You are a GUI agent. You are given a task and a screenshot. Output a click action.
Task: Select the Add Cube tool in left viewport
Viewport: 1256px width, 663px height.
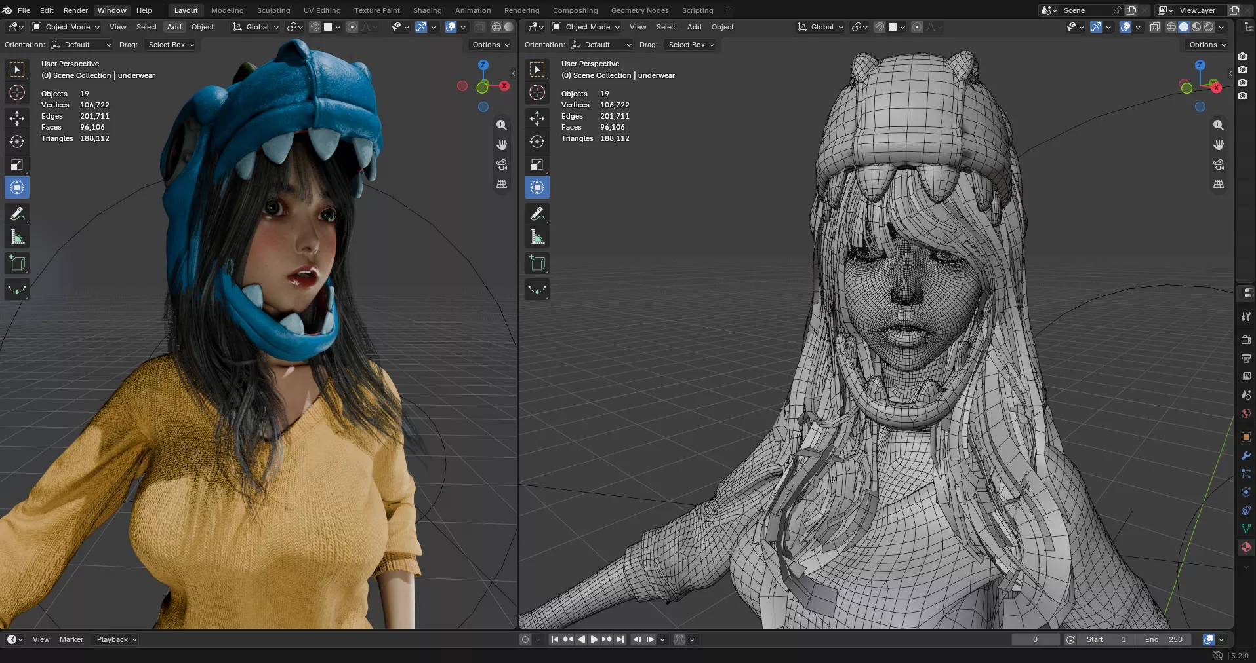(x=17, y=263)
